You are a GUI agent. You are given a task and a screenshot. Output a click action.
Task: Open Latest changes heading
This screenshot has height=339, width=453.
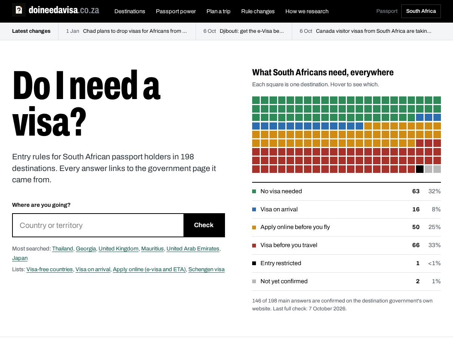pos(31,31)
